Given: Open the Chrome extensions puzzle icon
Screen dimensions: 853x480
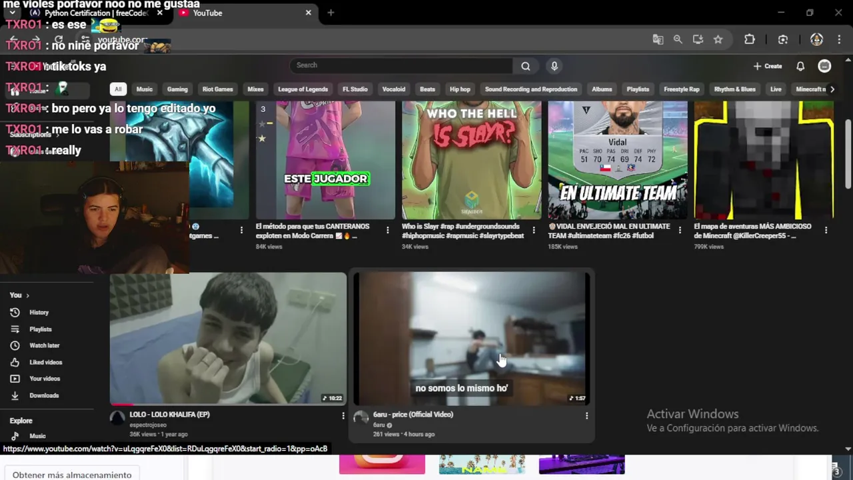Looking at the screenshot, I should coord(749,39).
